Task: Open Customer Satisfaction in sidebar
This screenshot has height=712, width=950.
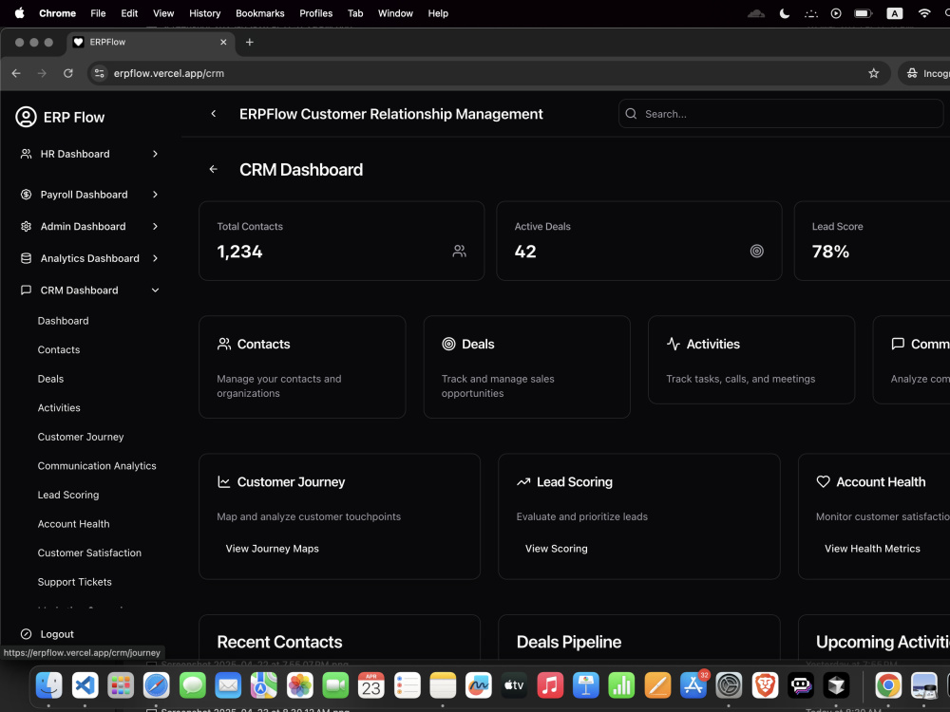Action: (x=89, y=553)
